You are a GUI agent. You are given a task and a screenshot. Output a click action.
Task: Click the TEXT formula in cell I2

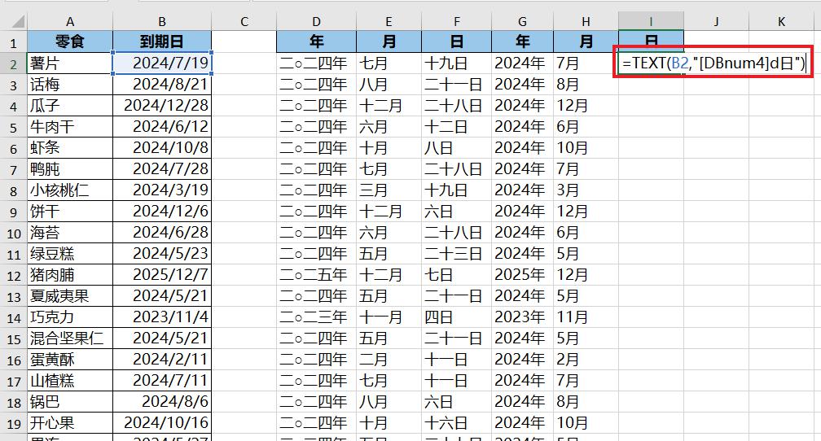tap(713, 63)
